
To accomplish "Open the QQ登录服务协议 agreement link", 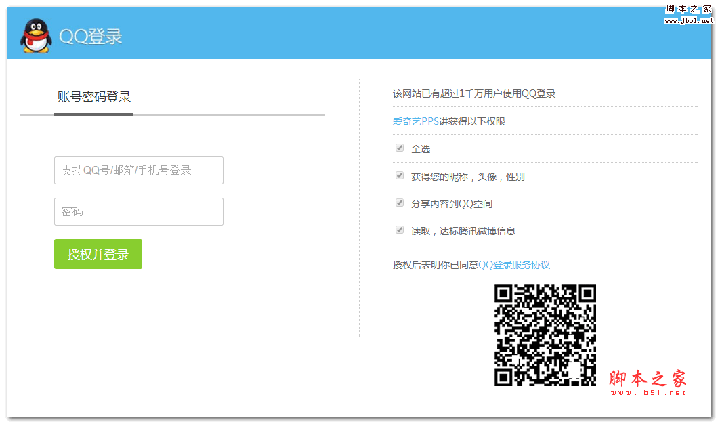I will 514,265.
